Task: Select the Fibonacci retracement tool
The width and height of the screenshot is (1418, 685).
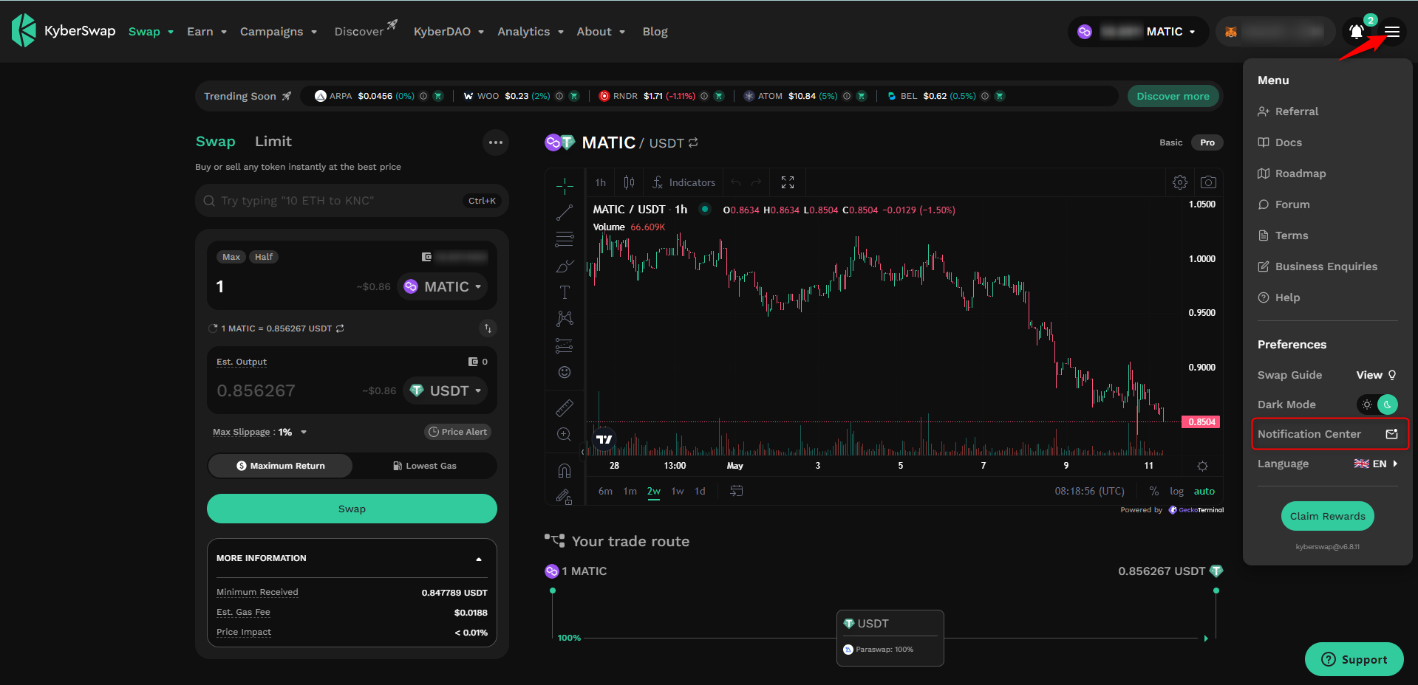Action: pos(565,239)
